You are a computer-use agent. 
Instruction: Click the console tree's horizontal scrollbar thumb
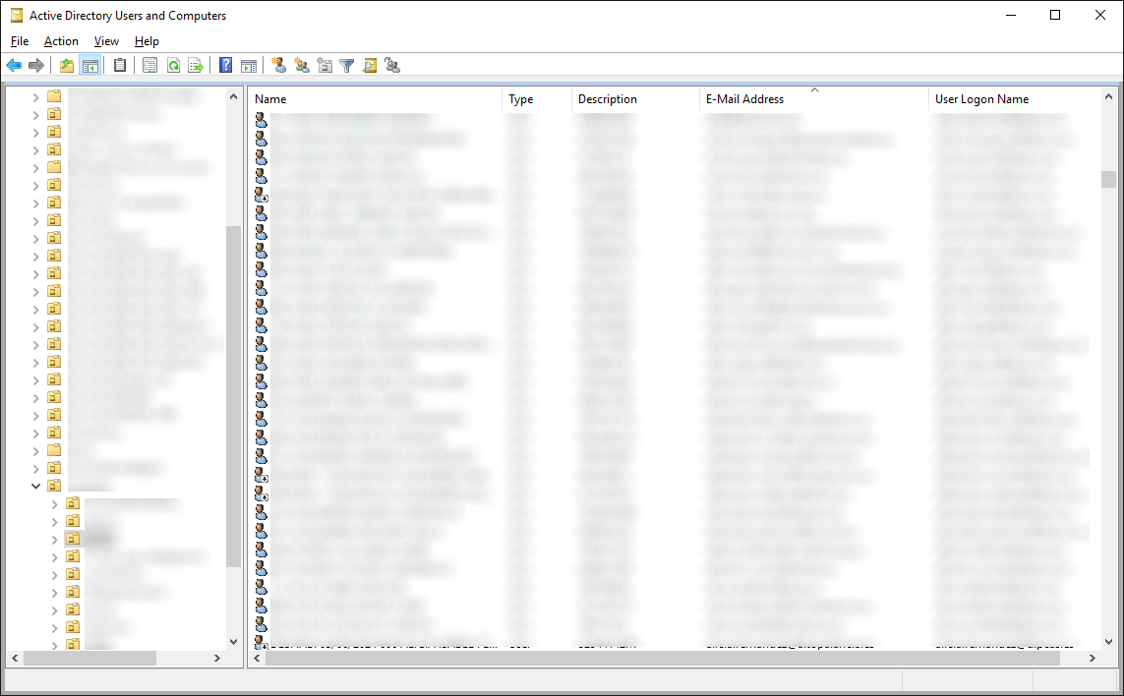coord(89,658)
